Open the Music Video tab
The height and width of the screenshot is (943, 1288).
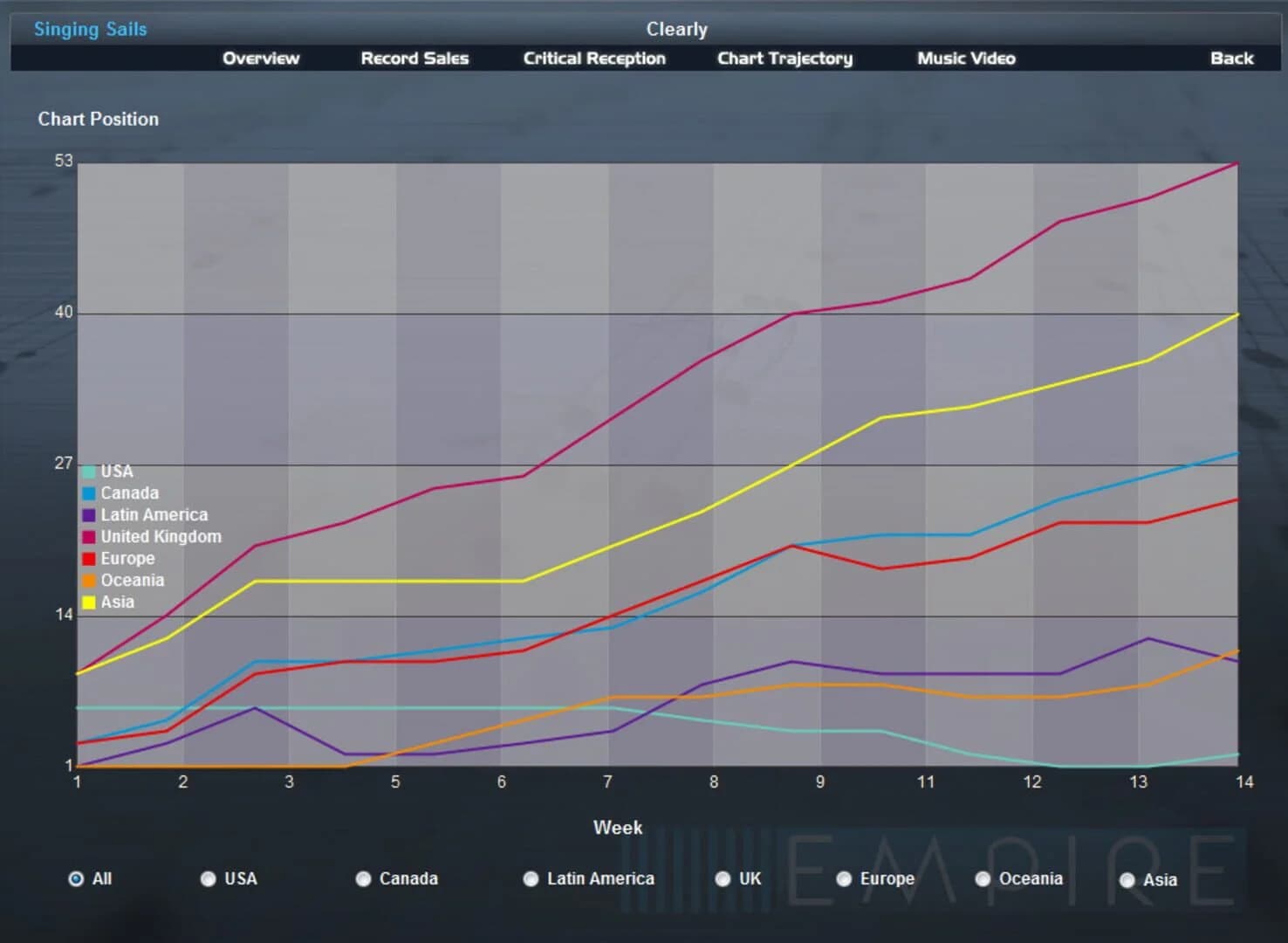965,59
